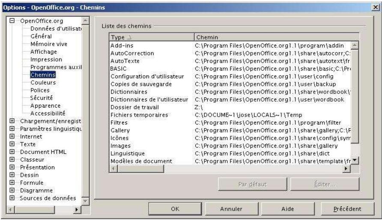Open the Polices options page
Screen dimensions: 382x220
pos(40,90)
